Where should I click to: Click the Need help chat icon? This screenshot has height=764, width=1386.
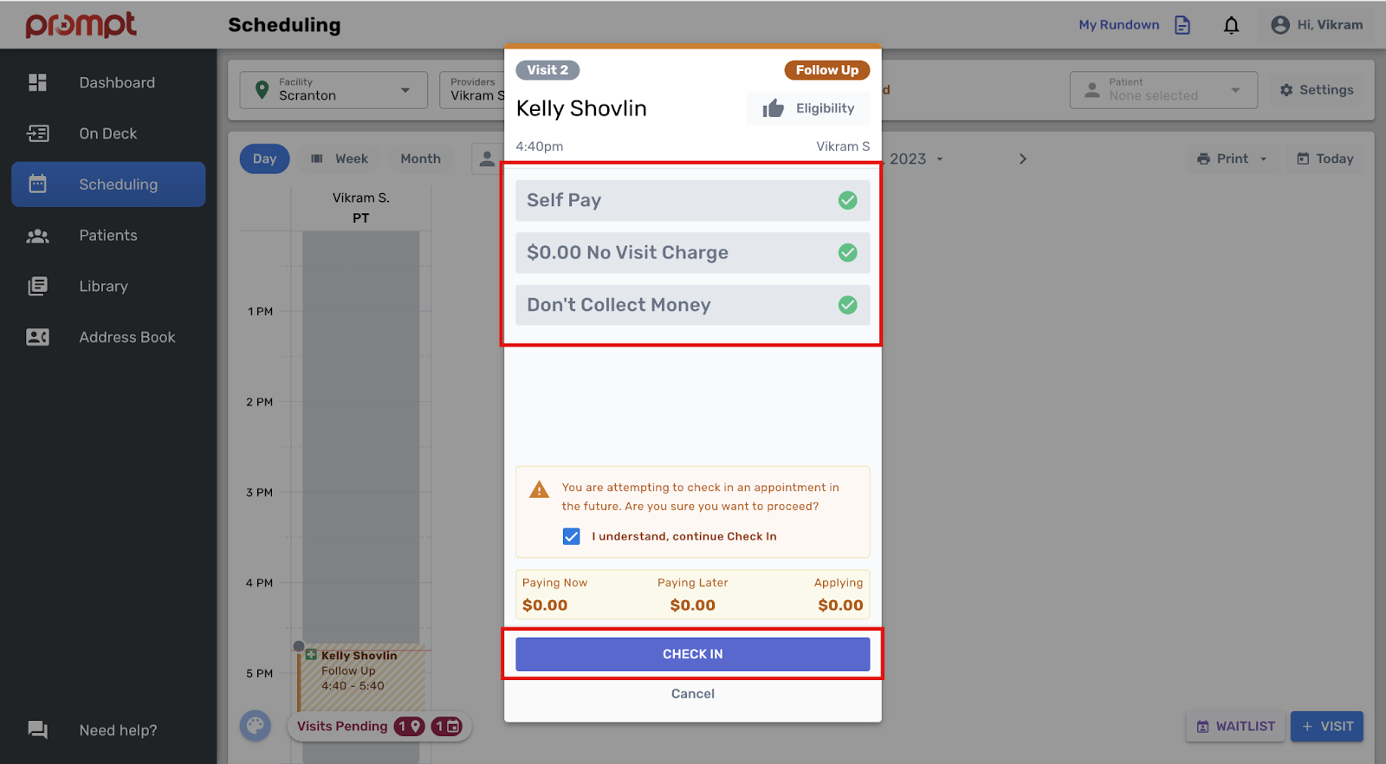[x=38, y=730]
